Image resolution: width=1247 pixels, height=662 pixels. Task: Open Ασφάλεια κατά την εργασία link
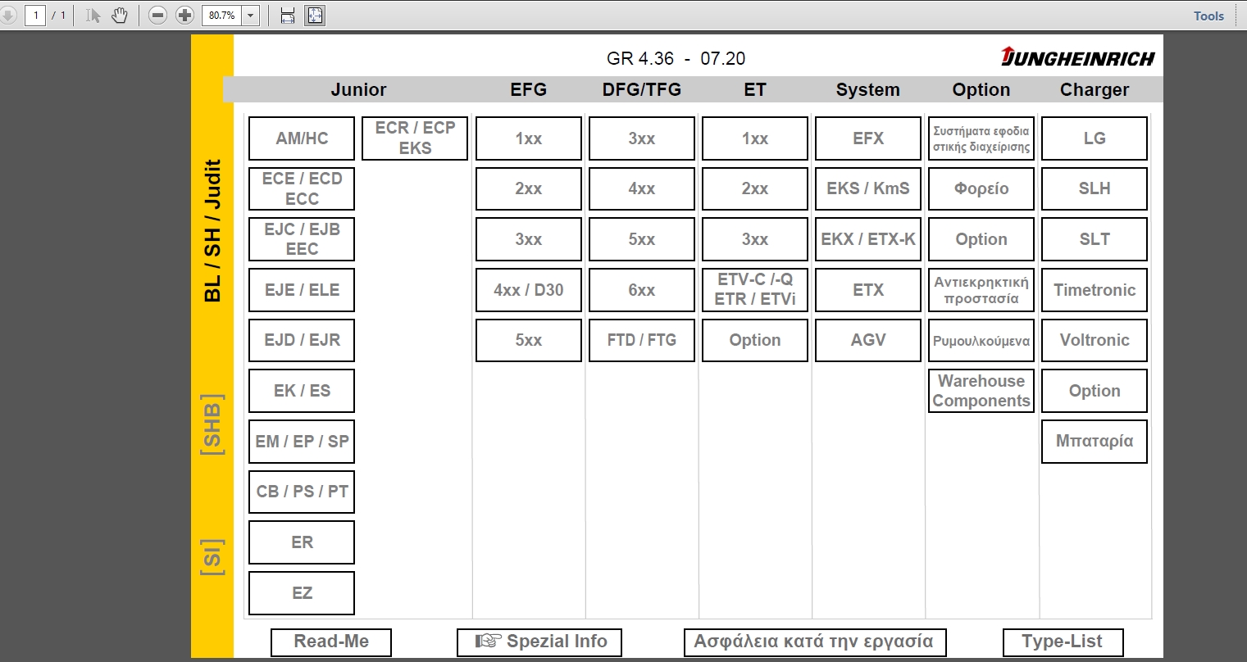(813, 642)
